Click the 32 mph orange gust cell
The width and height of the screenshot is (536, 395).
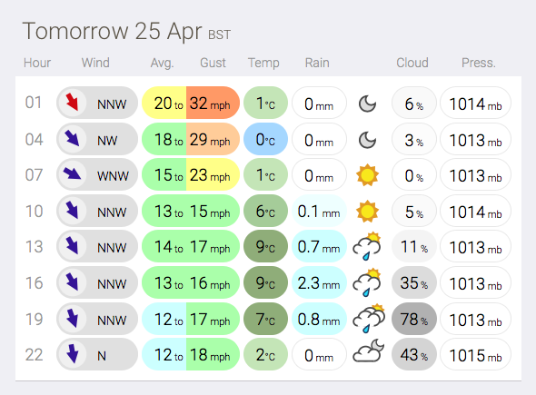tap(213, 103)
